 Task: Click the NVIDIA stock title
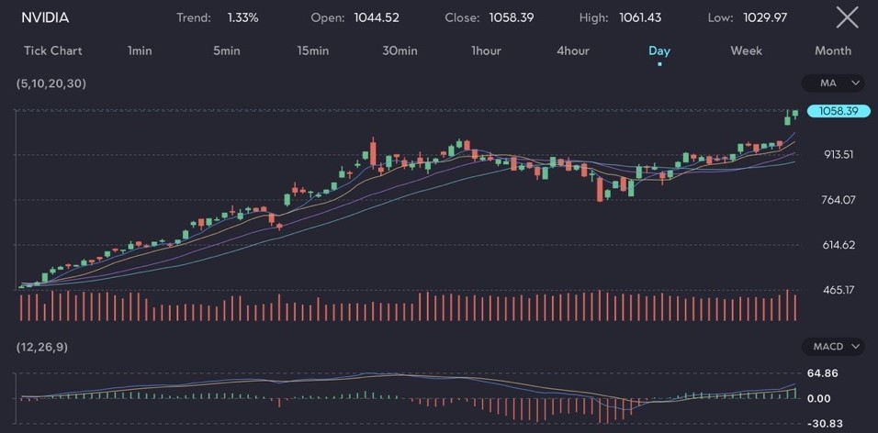pos(45,17)
